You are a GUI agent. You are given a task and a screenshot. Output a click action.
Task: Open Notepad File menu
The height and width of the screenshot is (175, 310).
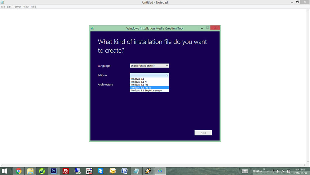3,7
